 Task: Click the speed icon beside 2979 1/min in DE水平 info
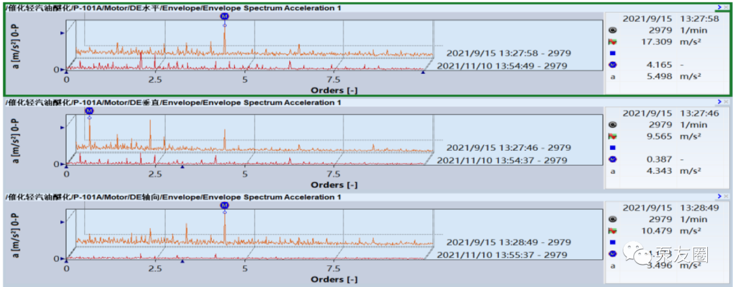tap(613, 30)
